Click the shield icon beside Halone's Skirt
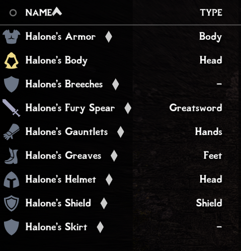The width and height of the screenshot is (241, 251). 11,227
